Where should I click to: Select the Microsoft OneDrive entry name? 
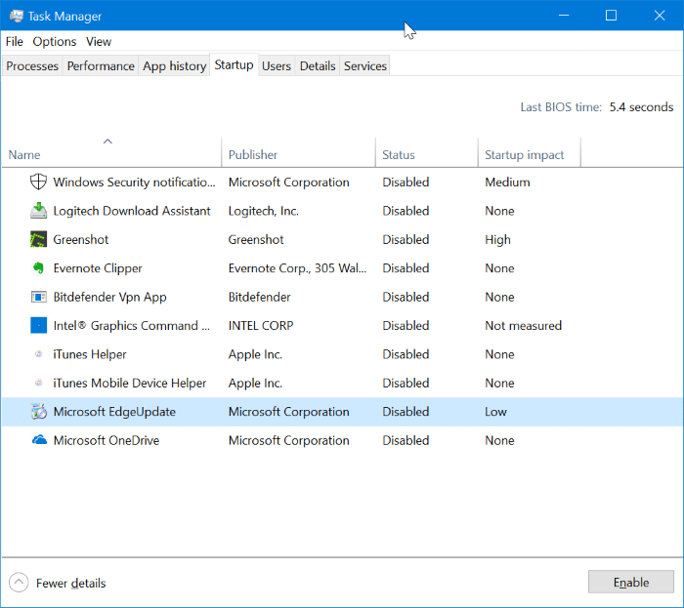[x=106, y=441]
